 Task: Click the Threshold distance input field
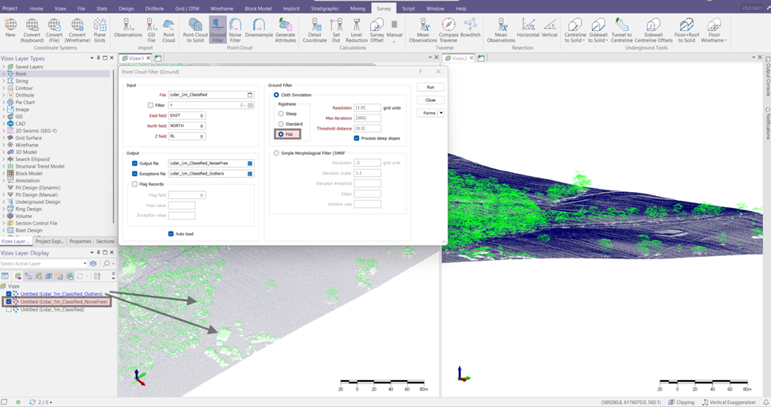click(x=368, y=128)
